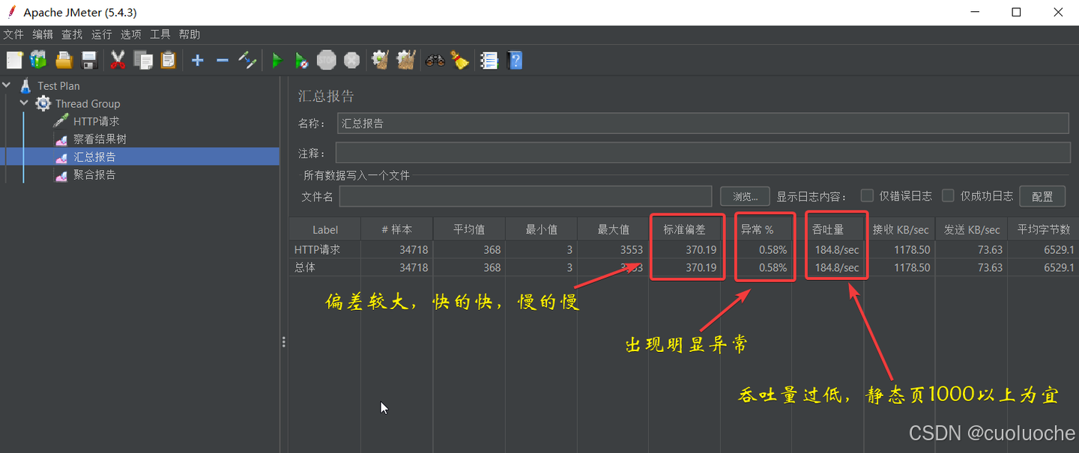
Task: Click the Test Plan flask icon
Action: (26, 85)
